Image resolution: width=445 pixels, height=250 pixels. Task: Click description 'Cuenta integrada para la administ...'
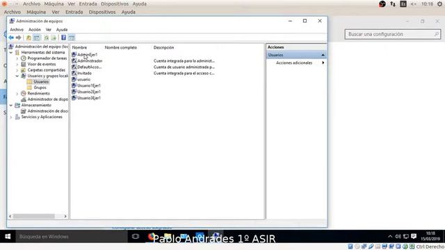[184, 60]
